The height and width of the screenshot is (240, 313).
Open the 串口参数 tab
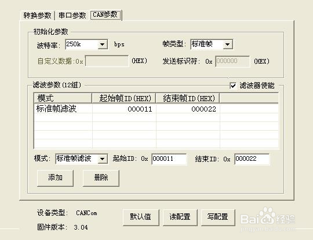pyautogui.click(x=72, y=16)
